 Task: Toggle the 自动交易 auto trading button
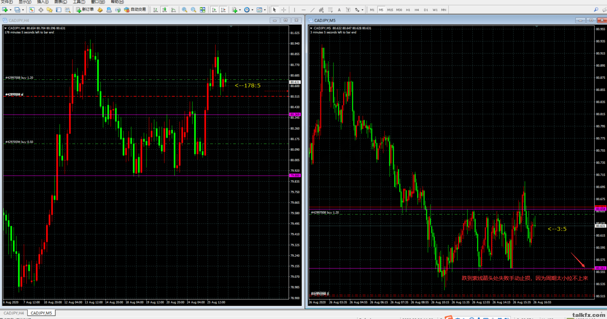(x=135, y=10)
